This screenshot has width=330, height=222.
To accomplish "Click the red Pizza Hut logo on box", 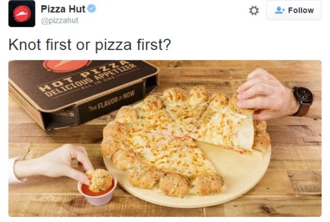I will (x=67, y=66).
